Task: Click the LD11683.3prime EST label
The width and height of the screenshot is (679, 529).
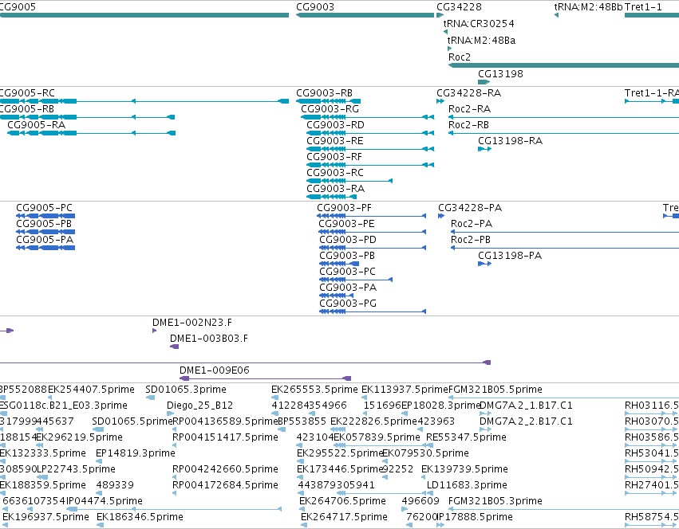Action: point(467,485)
